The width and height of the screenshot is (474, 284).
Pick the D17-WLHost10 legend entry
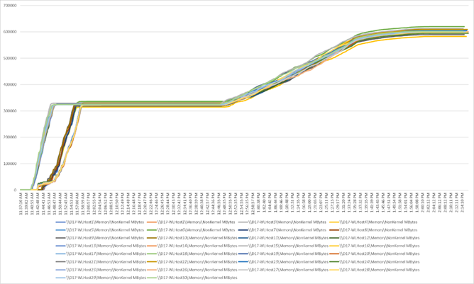[192, 238]
